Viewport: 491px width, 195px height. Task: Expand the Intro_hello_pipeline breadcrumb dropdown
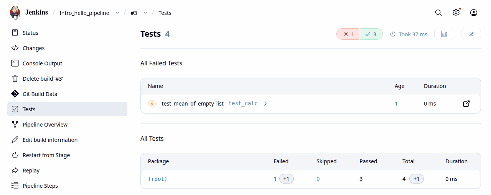pos(117,13)
